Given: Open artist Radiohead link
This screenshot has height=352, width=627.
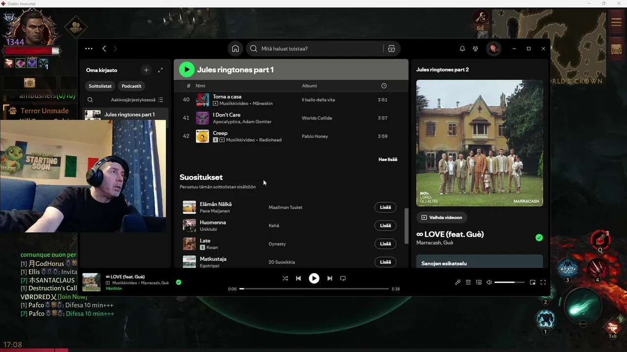Looking at the screenshot, I should coord(270,140).
